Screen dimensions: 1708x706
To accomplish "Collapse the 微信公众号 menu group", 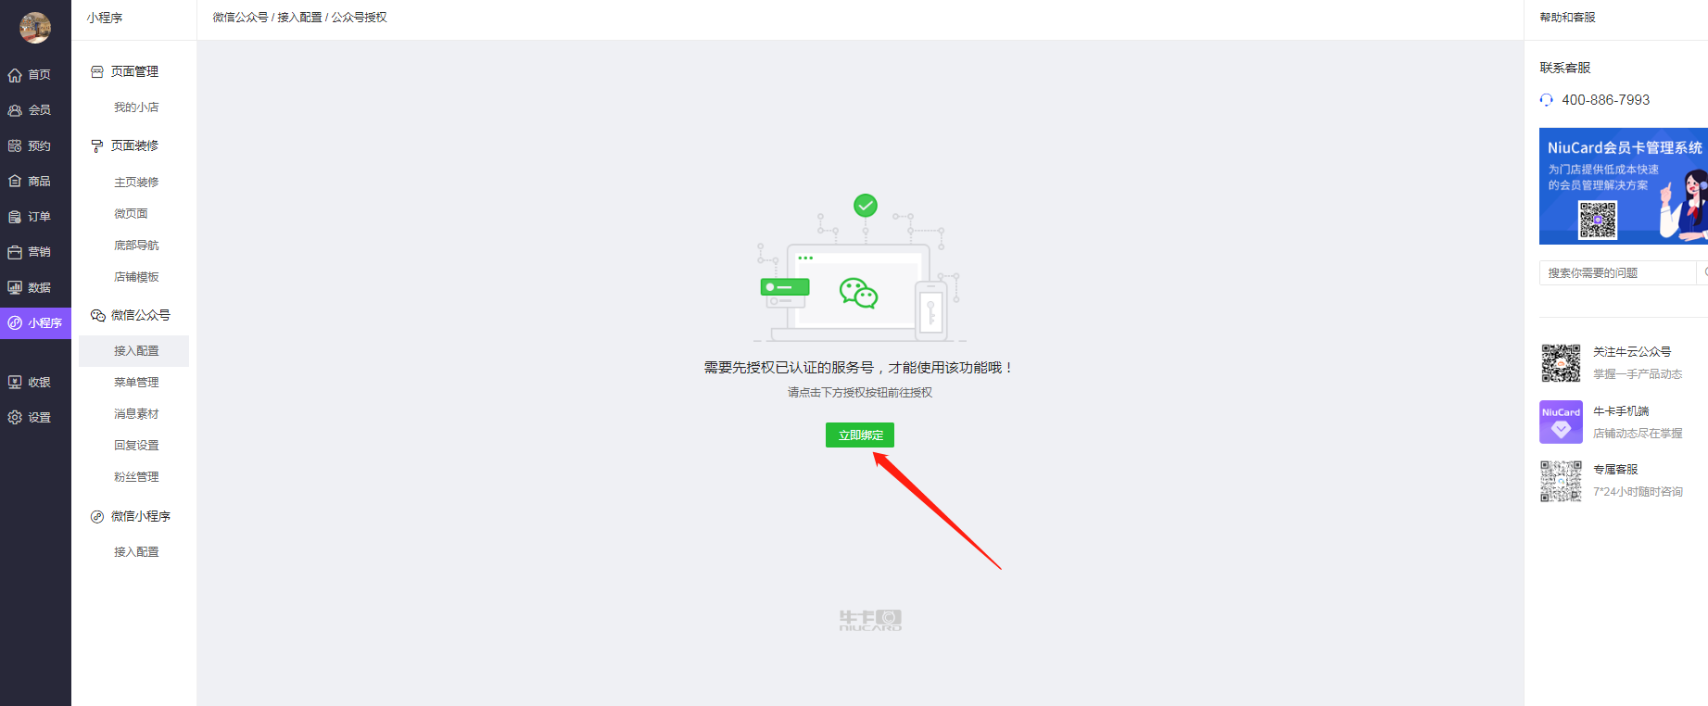I will pos(131,315).
